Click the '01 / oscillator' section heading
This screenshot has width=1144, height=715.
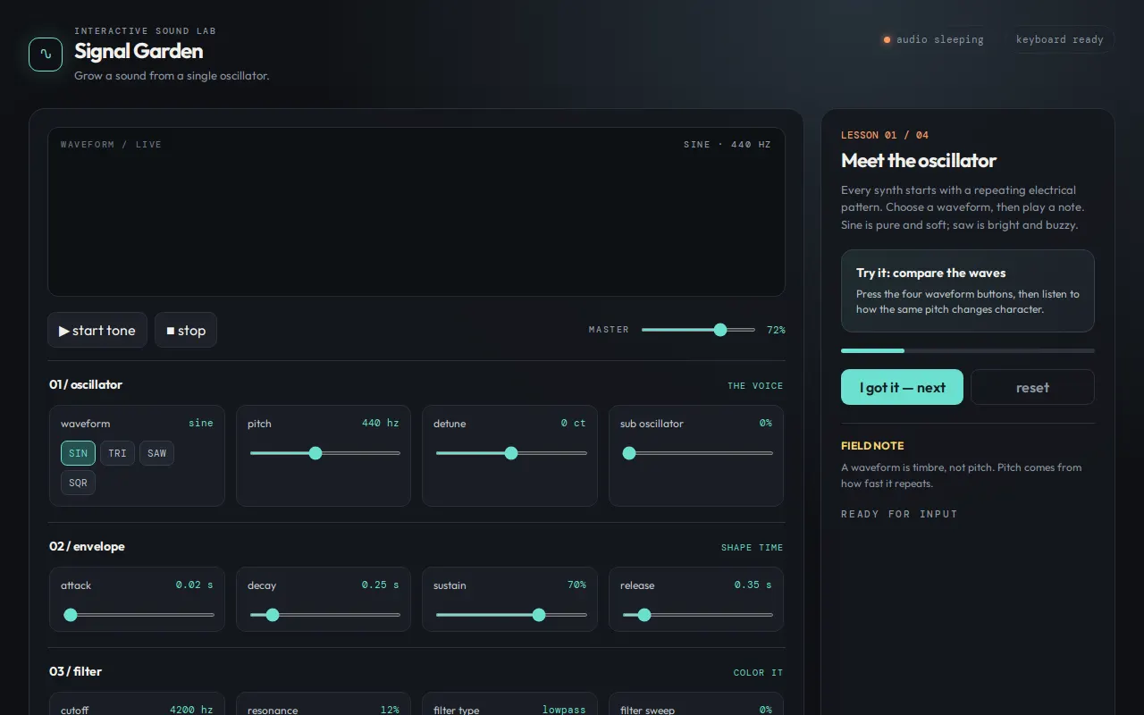[86, 384]
